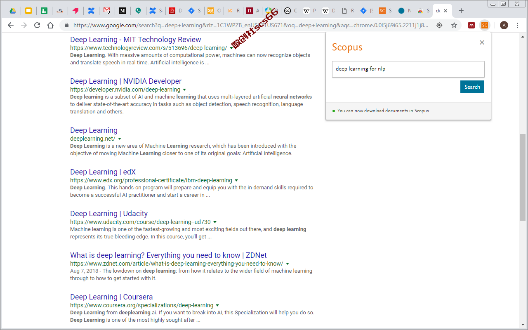The height and width of the screenshot is (330, 528).
Task: Open the Medium pinned tab
Action: tap(123, 11)
